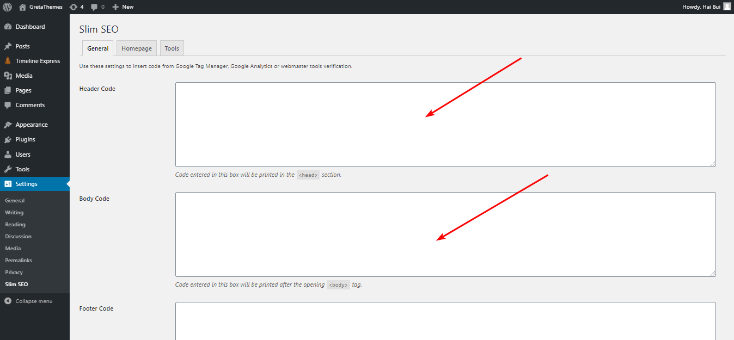Viewport: 734px width, 340px height.
Task: Click the Pages icon in the sidebar
Action: coord(8,90)
